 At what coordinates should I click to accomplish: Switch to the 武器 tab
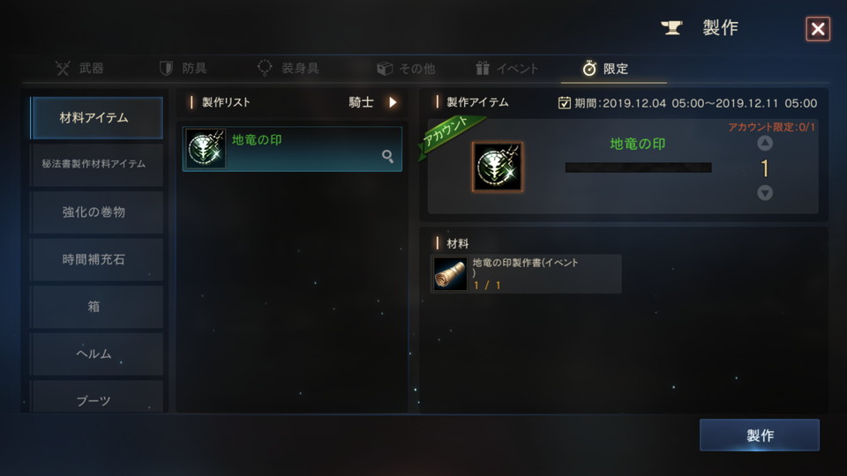(x=80, y=69)
